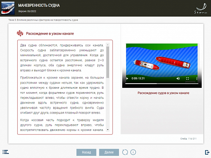211x158 pixels.
Task: Click video time 0:09 / 0:21
Action: pos(138,79)
